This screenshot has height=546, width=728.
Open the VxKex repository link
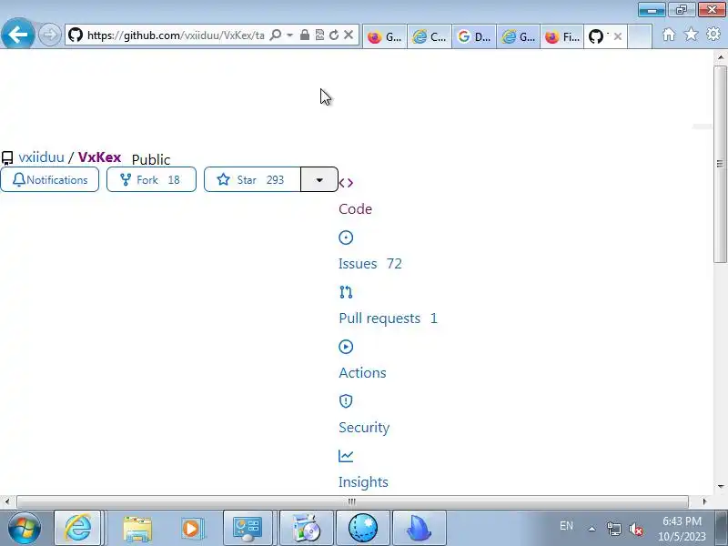click(x=100, y=157)
